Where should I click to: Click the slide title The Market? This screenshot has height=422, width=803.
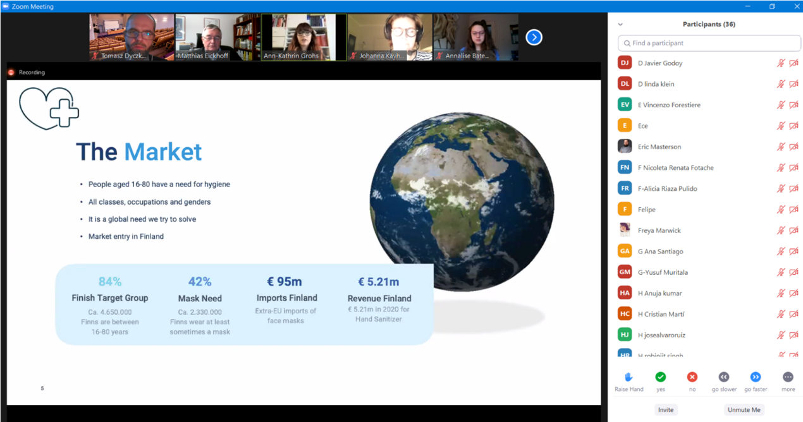pyautogui.click(x=139, y=152)
